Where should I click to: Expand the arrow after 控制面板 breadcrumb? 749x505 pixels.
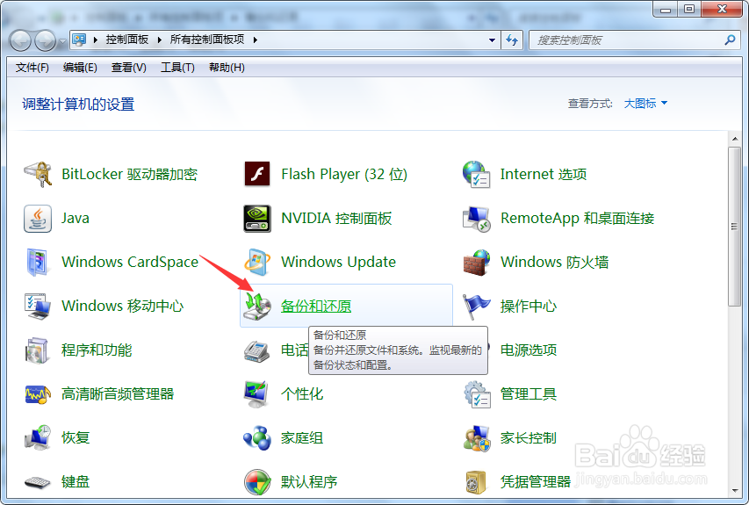coord(159,40)
